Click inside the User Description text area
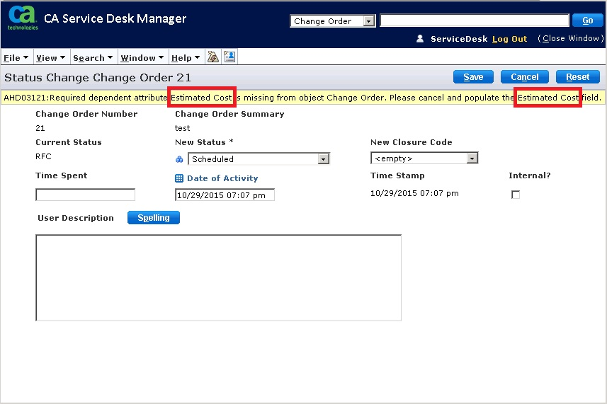Image resolution: width=607 pixels, height=404 pixels. pyautogui.click(x=218, y=277)
